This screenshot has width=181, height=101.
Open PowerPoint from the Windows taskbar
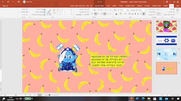click(x=131, y=99)
